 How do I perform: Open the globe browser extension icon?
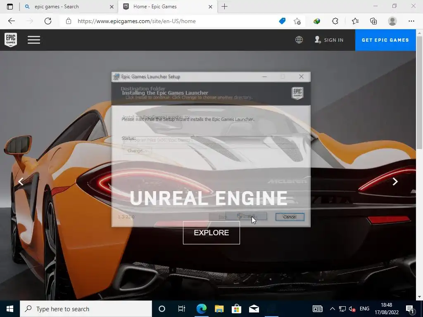pos(317,21)
